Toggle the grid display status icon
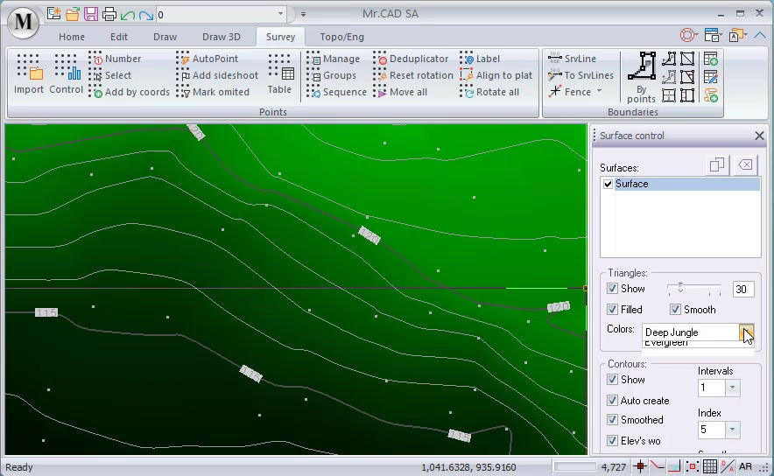Screen dimensions: 774x476 [x=709, y=466]
